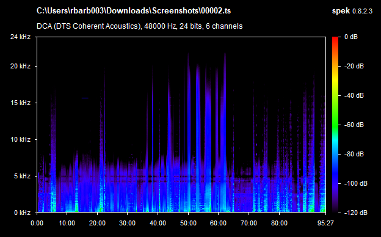Click the -100 dB label on the legend
Image resolution: width=381 pixels, height=237 pixels.
[x=355, y=183]
